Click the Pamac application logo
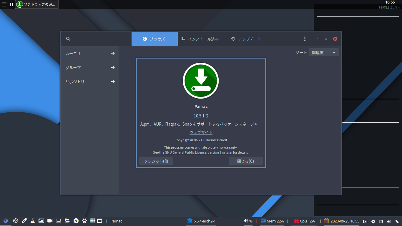This screenshot has width=402, height=226. pyautogui.click(x=201, y=81)
